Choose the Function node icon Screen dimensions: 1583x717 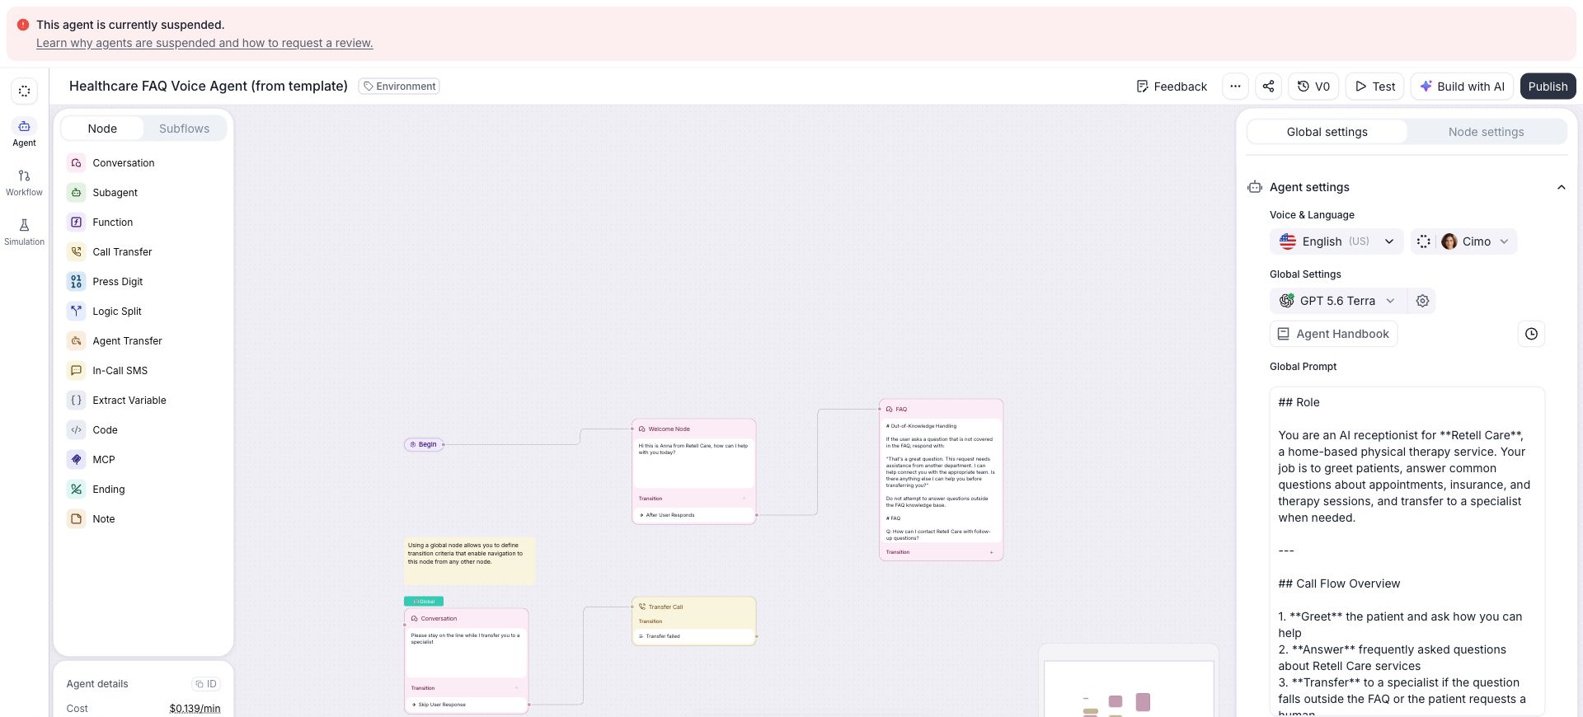[x=76, y=223]
